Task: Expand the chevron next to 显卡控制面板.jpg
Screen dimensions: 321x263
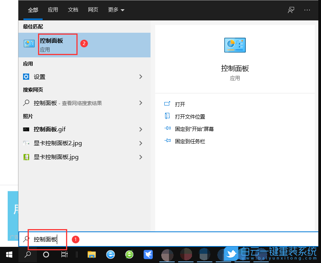Action: pos(141,157)
